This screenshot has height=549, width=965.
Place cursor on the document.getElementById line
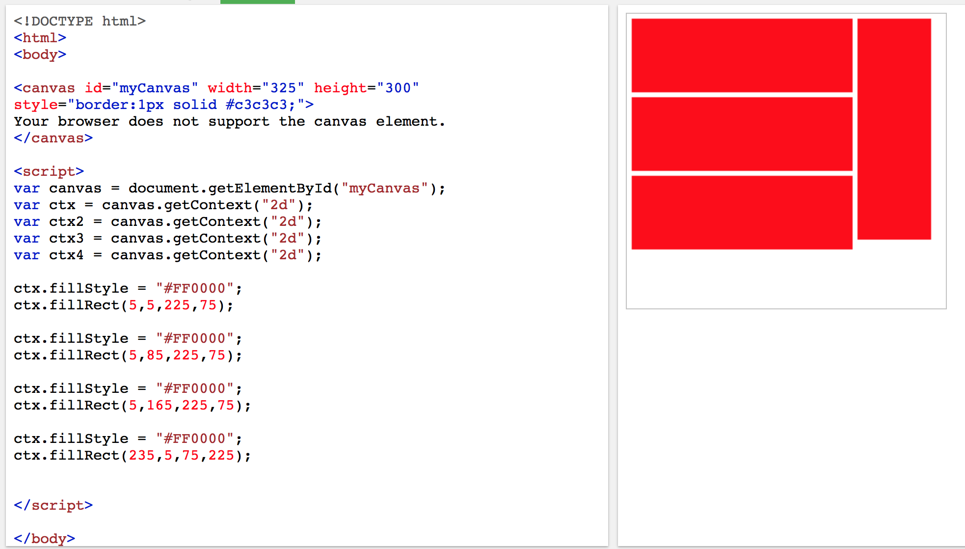coord(230,188)
